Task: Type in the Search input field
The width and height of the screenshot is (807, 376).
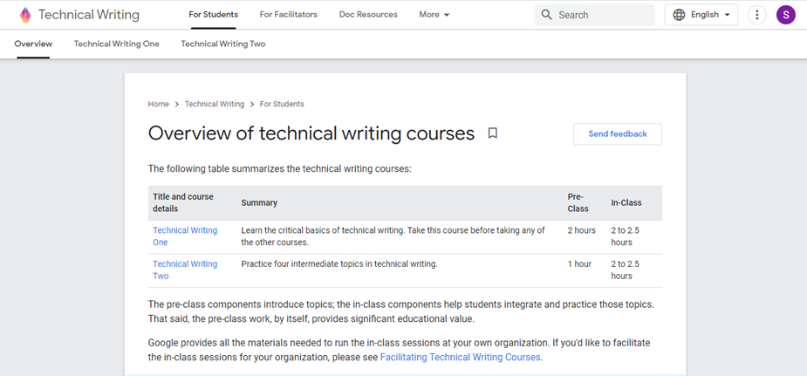Action: click(602, 15)
